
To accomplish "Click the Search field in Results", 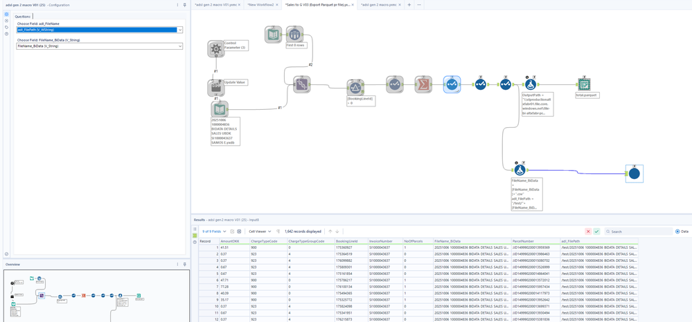I will click(x=638, y=231).
